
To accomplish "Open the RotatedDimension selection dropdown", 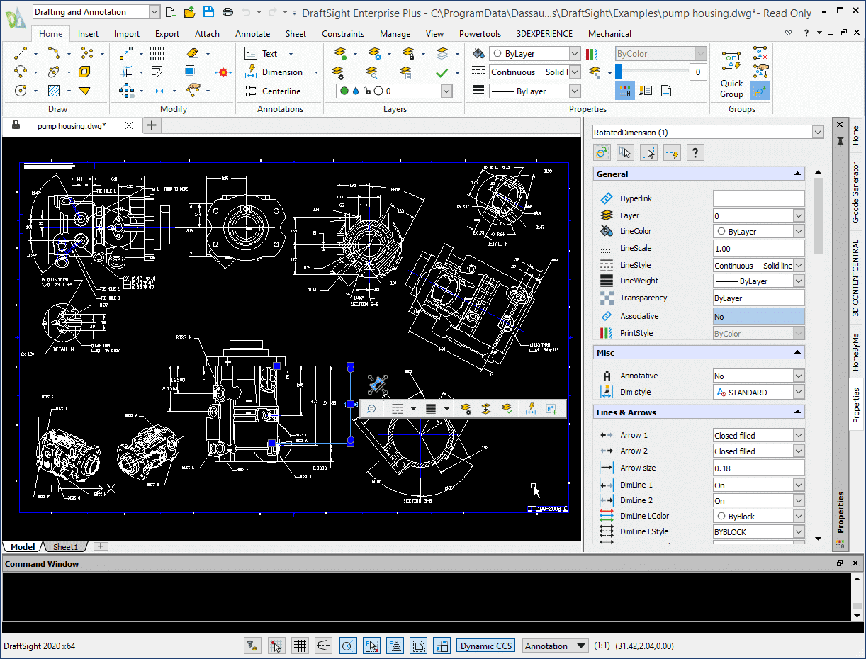I will pos(818,133).
